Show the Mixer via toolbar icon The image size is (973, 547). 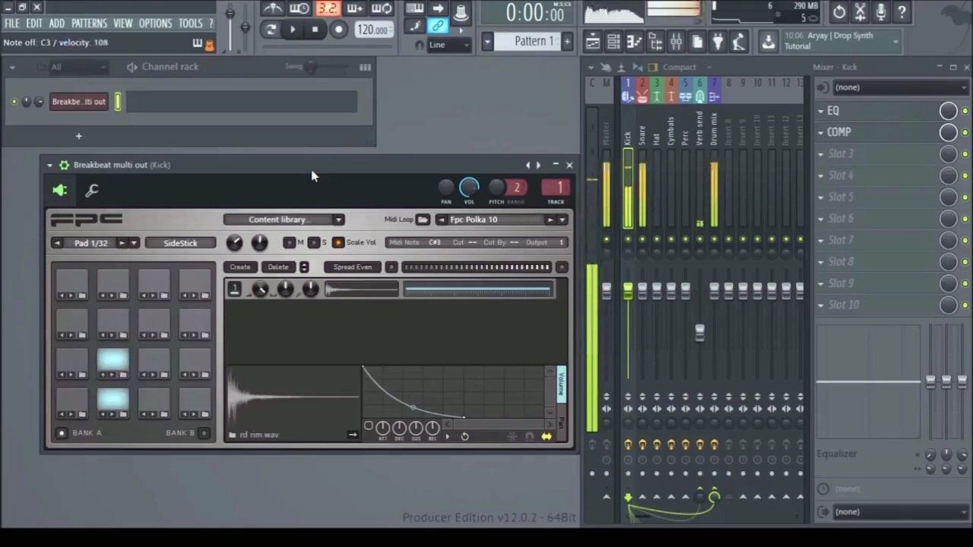pos(676,41)
